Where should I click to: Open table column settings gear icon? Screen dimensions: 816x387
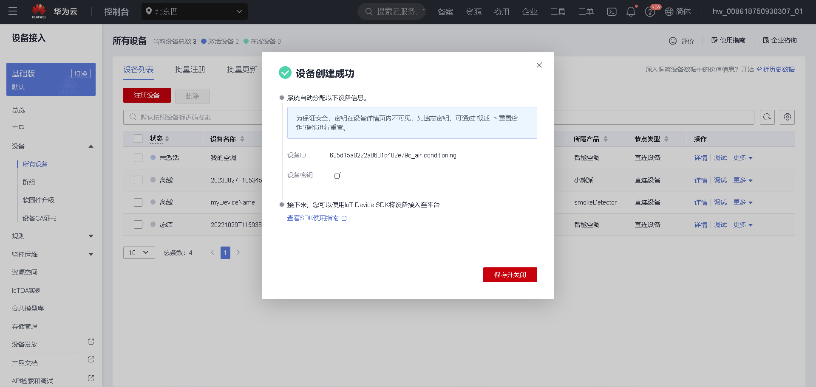pyautogui.click(x=787, y=117)
